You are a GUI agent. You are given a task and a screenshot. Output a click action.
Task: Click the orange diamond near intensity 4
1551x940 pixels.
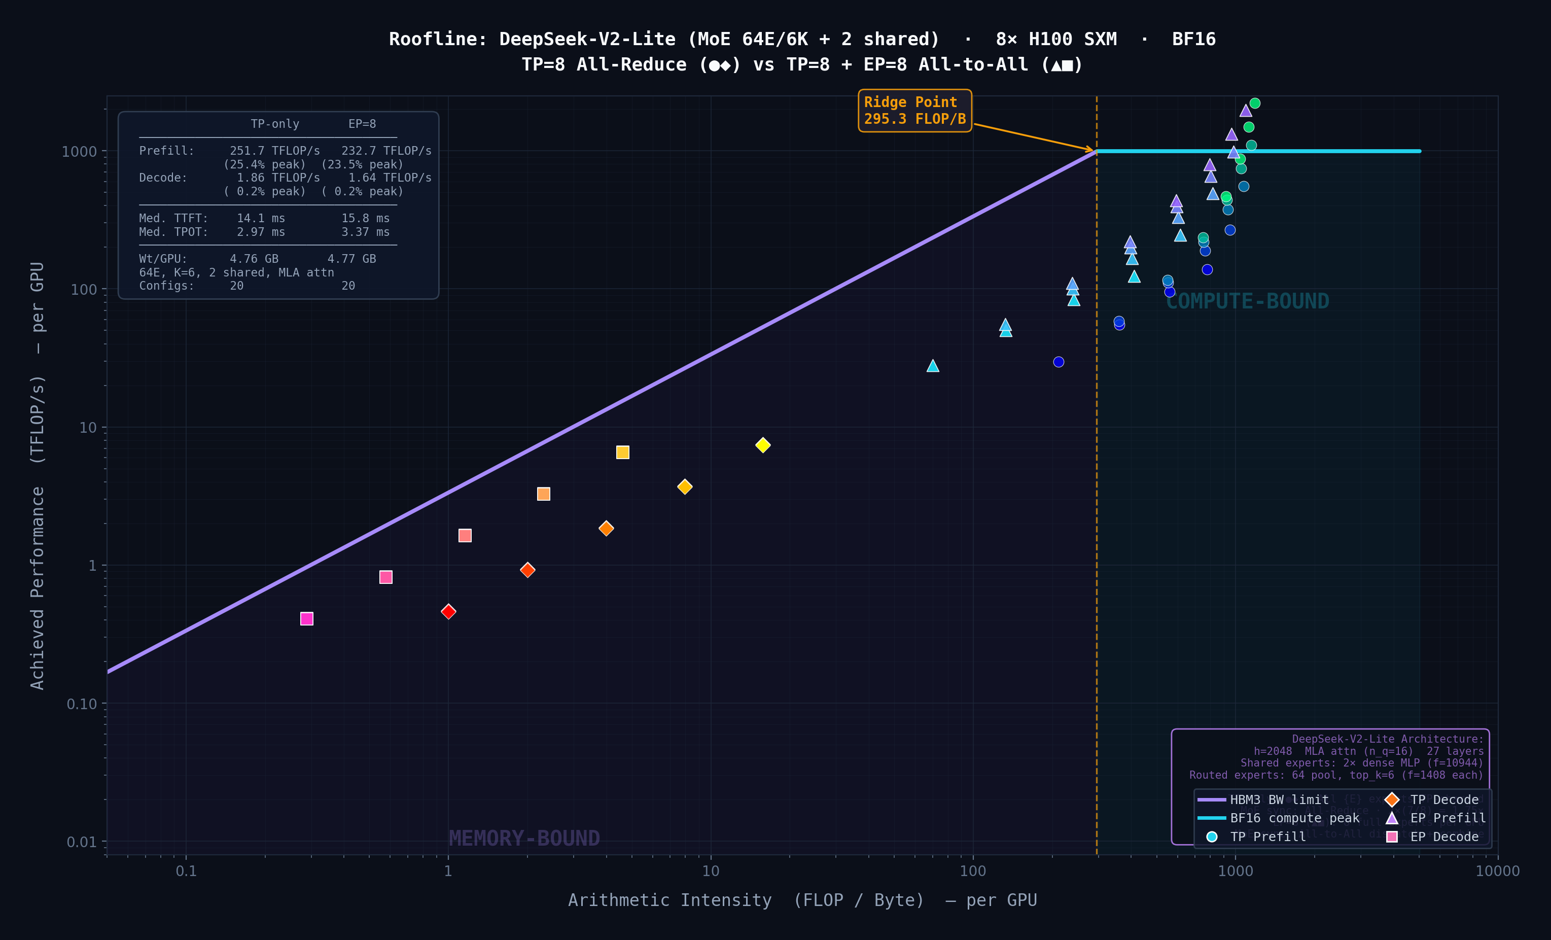606,528
